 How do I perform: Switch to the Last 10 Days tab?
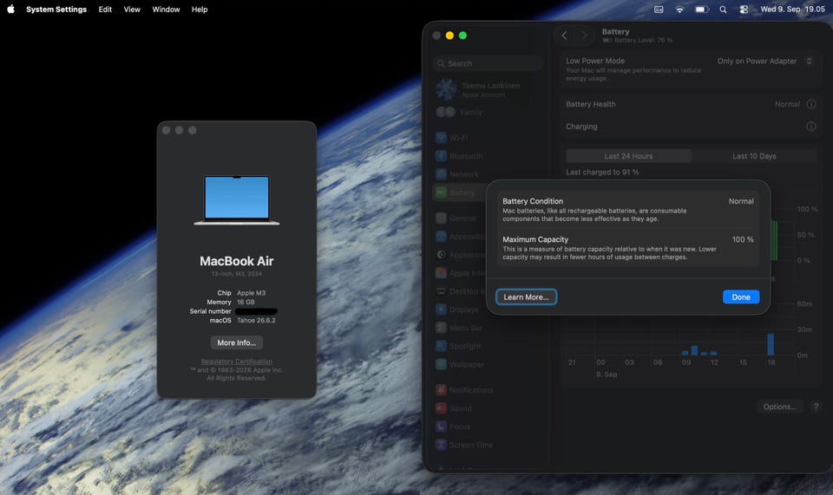[x=754, y=156]
